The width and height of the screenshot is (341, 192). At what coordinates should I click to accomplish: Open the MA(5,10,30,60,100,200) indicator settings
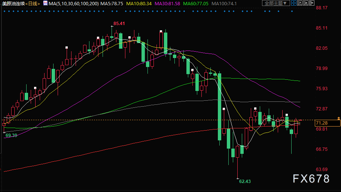pos(73,3)
